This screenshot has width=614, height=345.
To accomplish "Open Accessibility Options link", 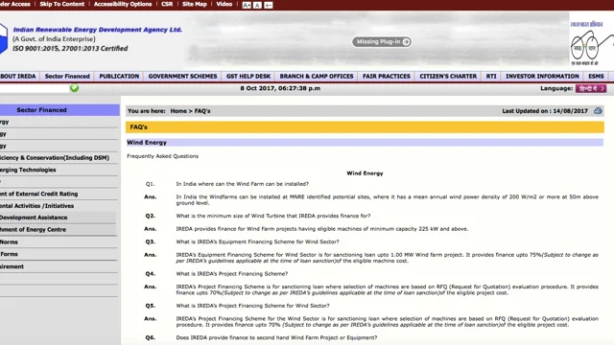I will click(123, 4).
